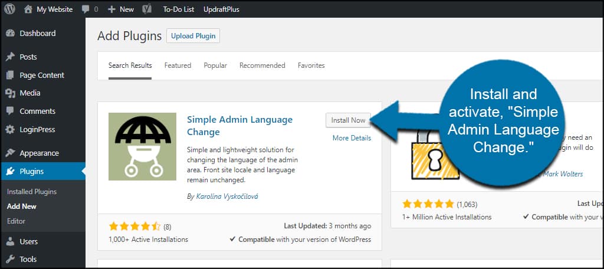604x269 pixels.
Task: Open author Mark Wolters link
Action: pyautogui.click(x=563, y=174)
